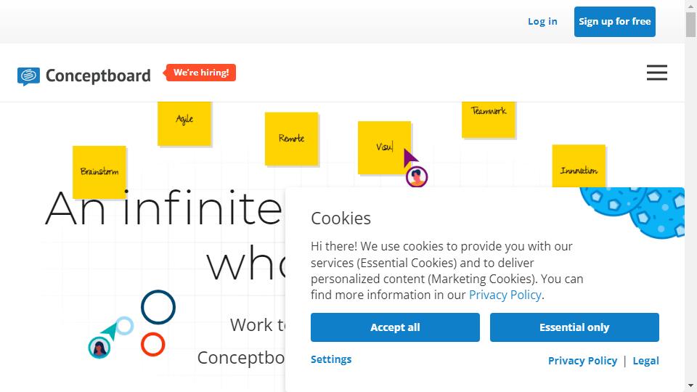Screen dimensions: 697x392
Task: Click the Conceptboard speech-bubble logo icon
Action: click(x=28, y=76)
